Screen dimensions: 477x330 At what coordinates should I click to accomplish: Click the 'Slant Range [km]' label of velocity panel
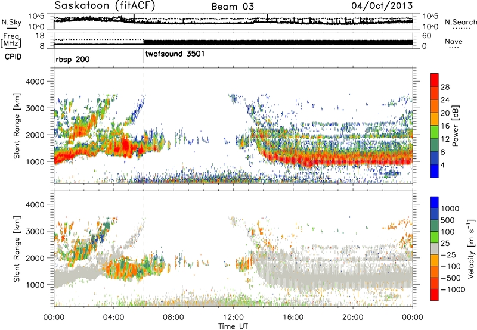tap(17, 248)
